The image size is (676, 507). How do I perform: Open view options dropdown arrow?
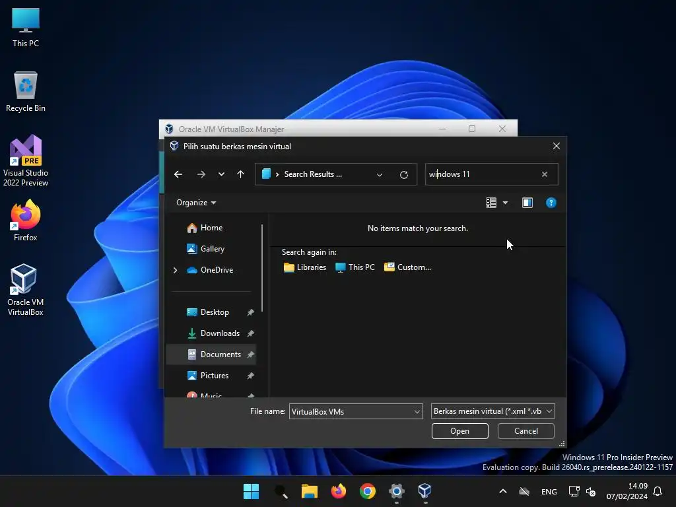coord(505,203)
